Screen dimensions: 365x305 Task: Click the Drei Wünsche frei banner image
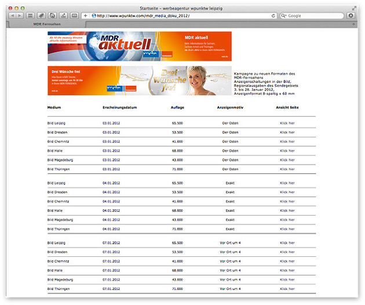pos(140,81)
